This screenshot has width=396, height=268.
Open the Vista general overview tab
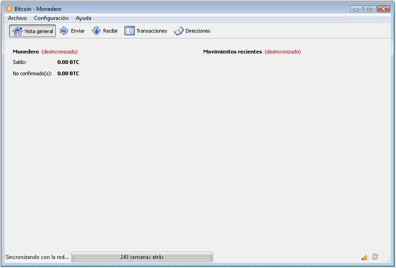coord(33,31)
